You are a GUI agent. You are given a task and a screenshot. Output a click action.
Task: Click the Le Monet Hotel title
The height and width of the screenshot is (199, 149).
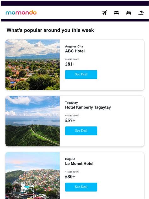79,164
